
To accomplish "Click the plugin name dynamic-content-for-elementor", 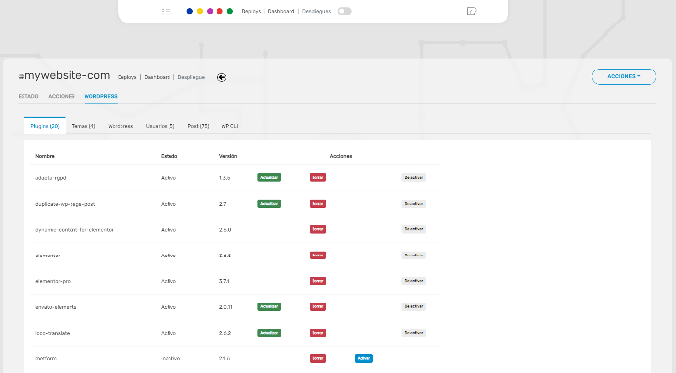I will (74, 229).
